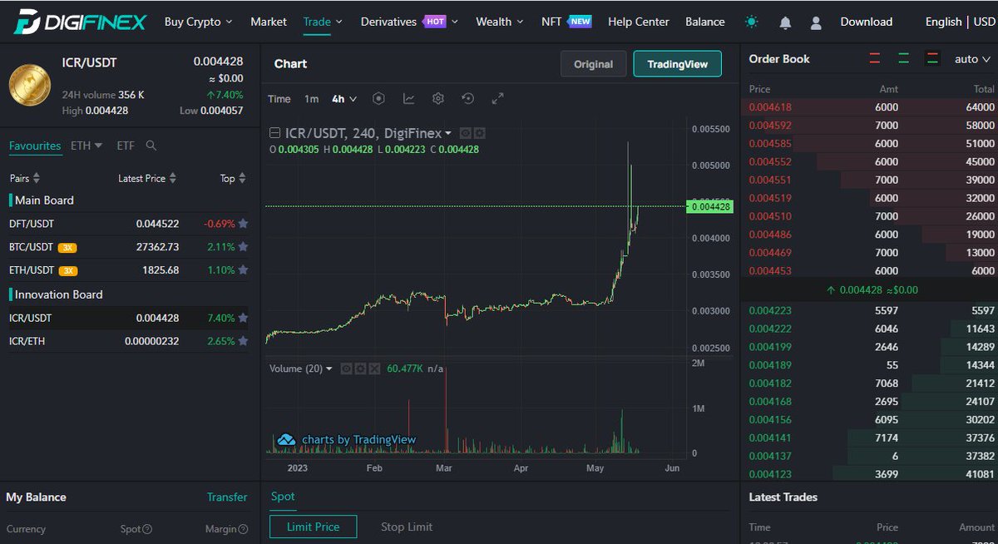The width and height of the screenshot is (998, 544).
Task: Toggle the light/dark theme sun icon
Action: [752, 22]
